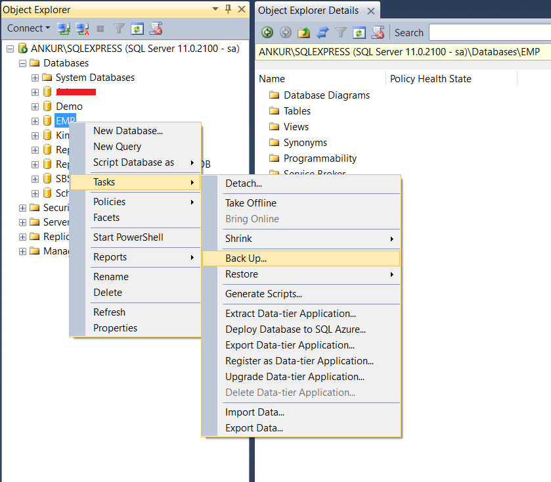Click Connect Object Explorer icon in toolbar

tap(64, 28)
